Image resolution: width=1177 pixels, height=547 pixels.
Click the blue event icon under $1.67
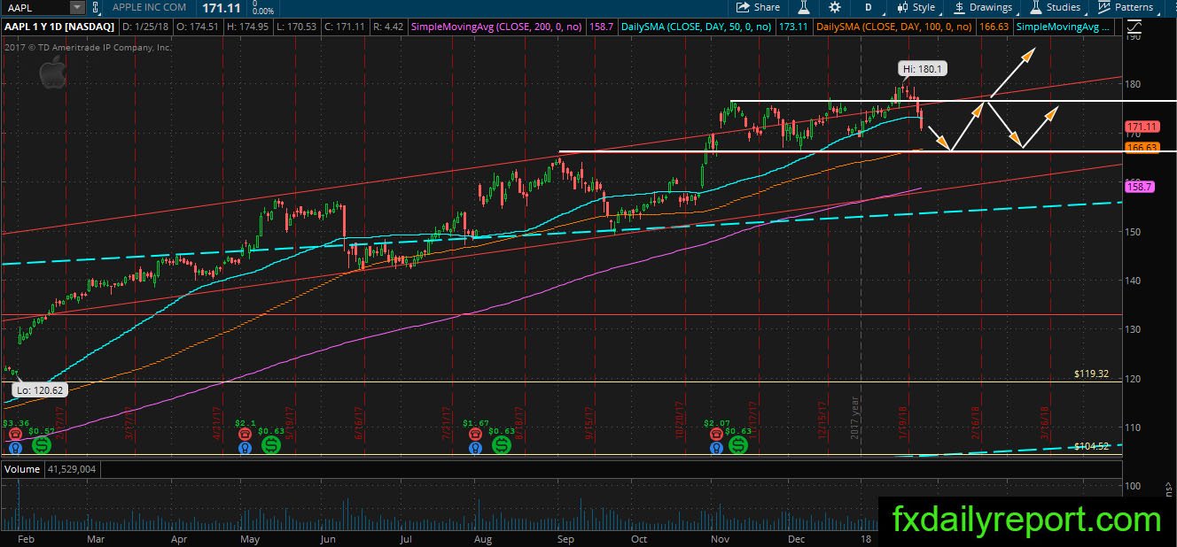point(475,448)
